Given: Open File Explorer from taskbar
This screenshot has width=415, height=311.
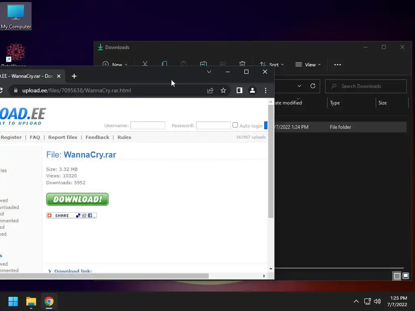Looking at the screenshot, I should click(31, 301).
